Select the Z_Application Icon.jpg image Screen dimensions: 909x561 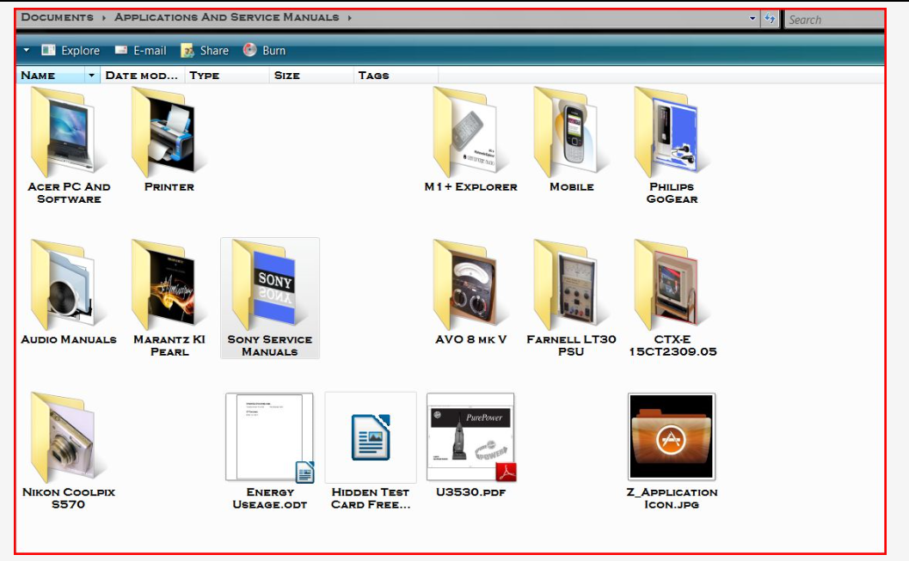pos(672,451)
